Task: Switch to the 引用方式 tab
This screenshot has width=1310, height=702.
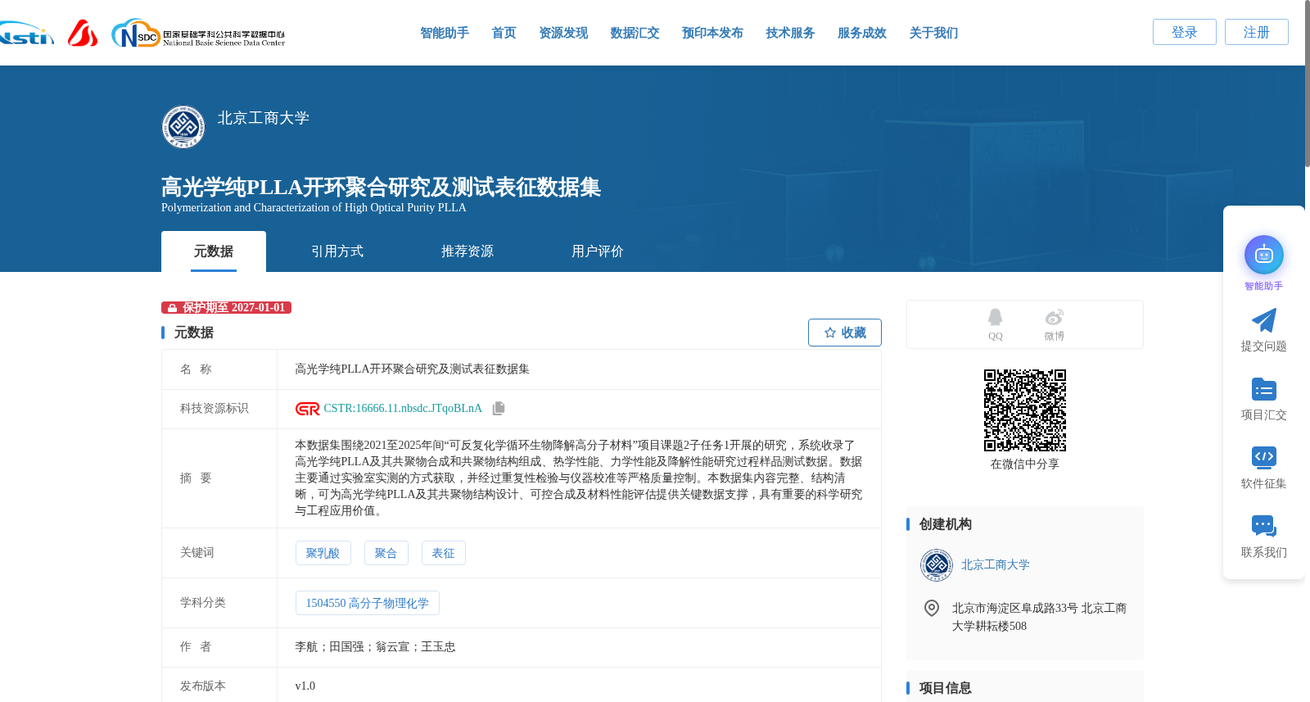Action: point(337,251)
